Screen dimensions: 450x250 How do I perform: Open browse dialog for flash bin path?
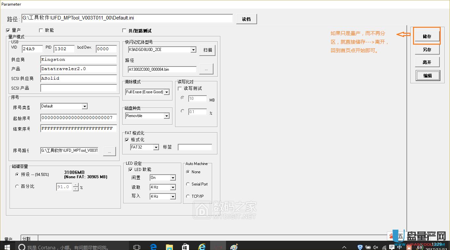[206, 69]
